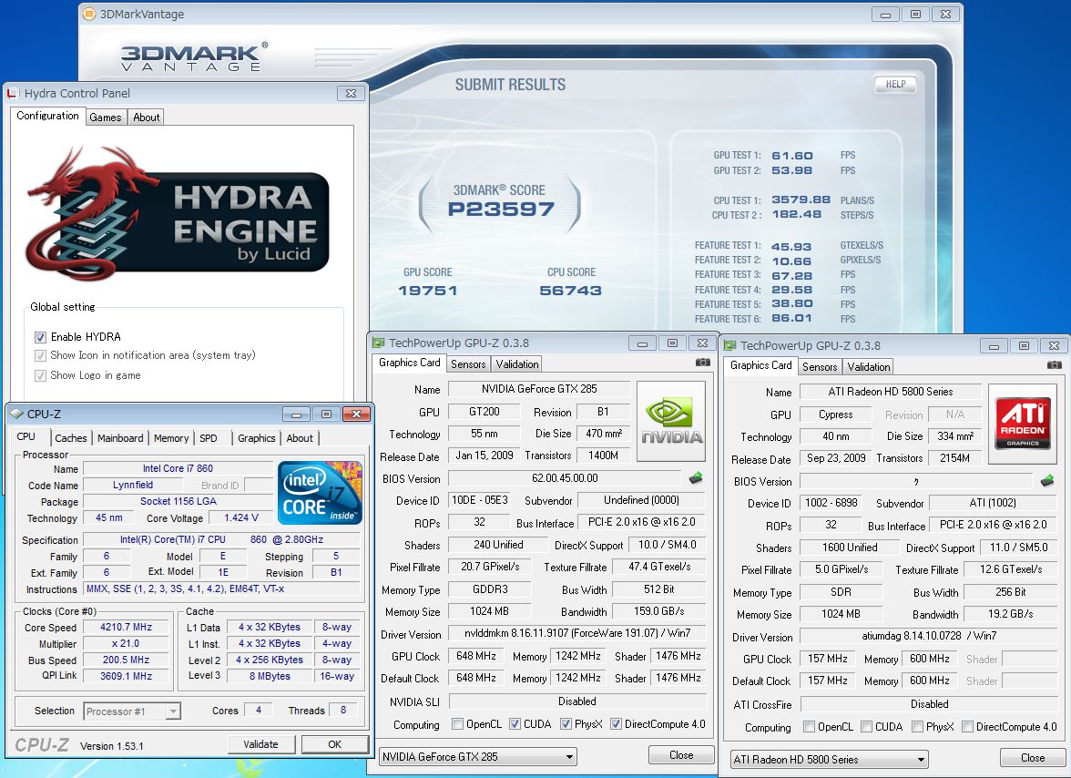Screen dimensions: 1071x778
Task: Click the BIOS save chip icon for GTX 285
Action: click(696, 477)
